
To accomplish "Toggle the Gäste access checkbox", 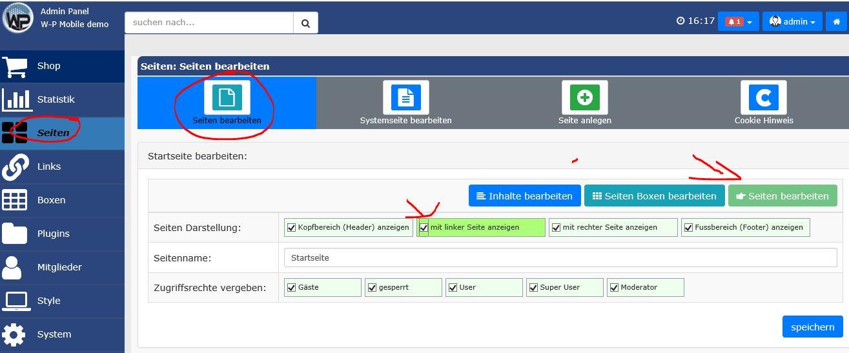I will coord(292,287).
